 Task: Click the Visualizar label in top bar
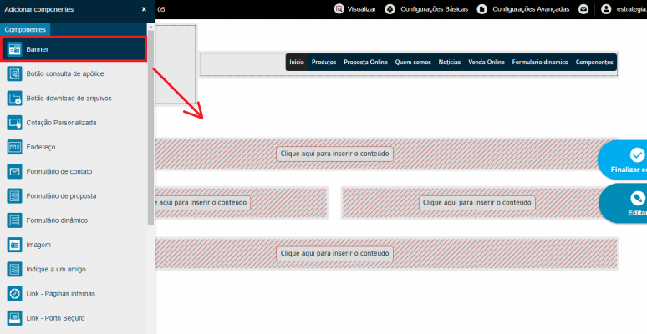(x=362, y=9)
